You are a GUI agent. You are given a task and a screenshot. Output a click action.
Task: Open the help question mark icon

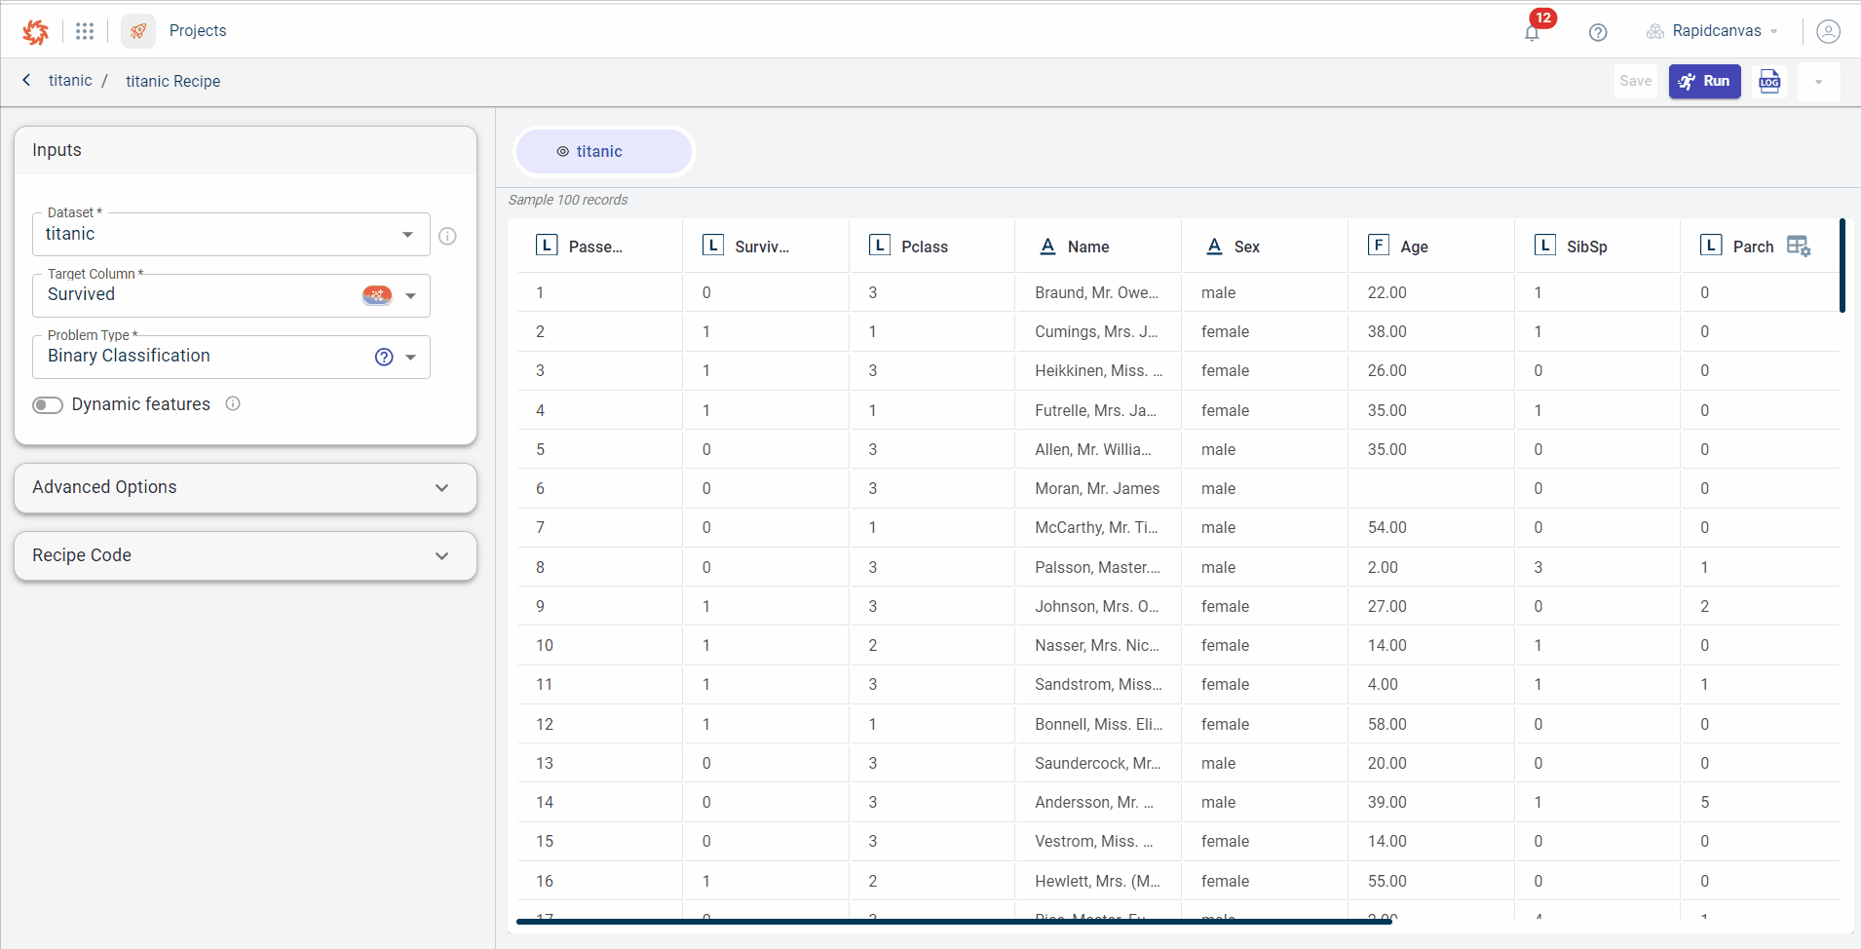(x=1598, y=32)
